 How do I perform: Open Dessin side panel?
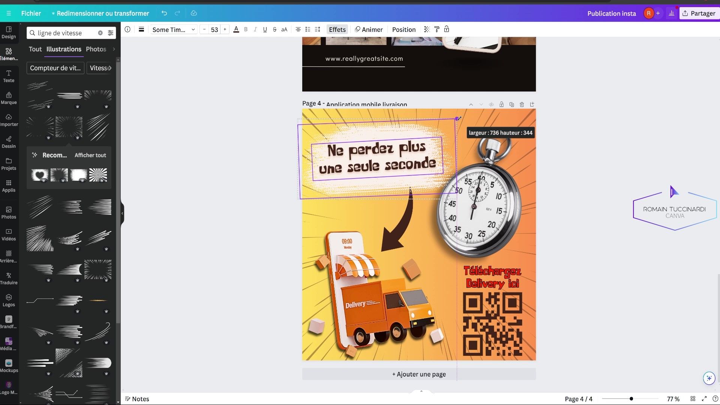click(9, 142)
